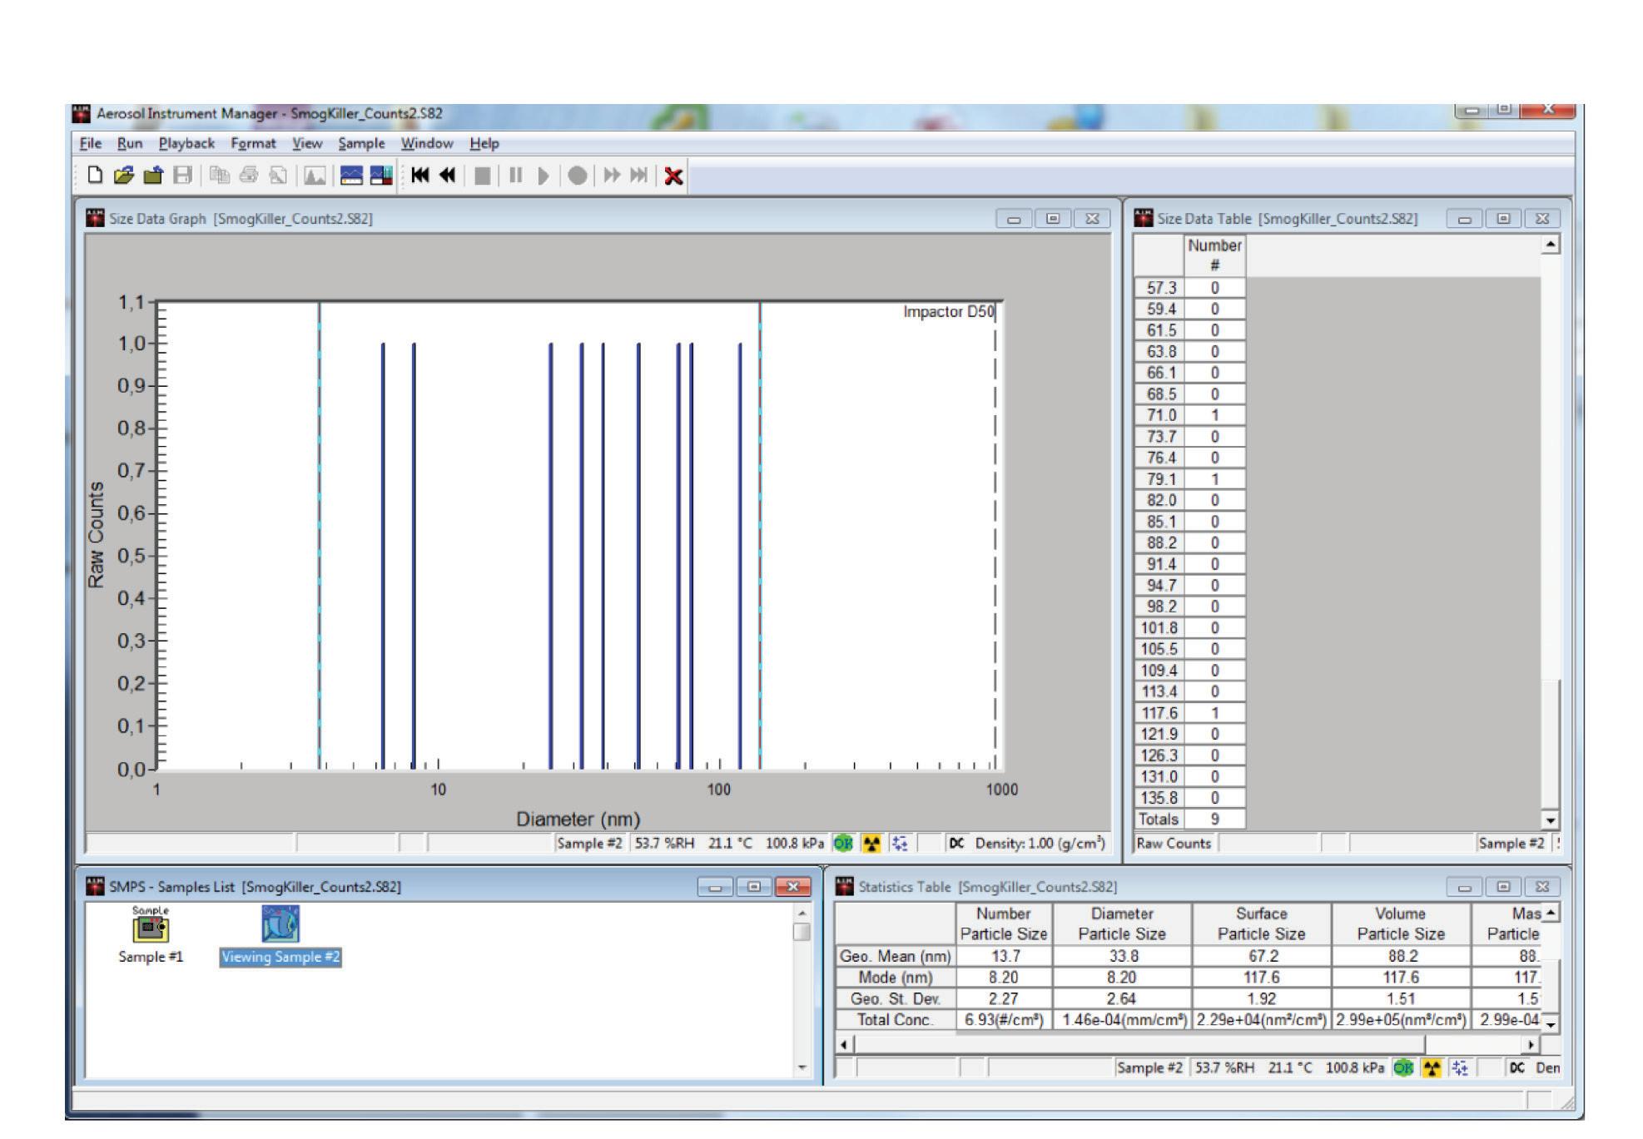Click the Open file folder icon
1643x1139 pixels.
point(124,176)
